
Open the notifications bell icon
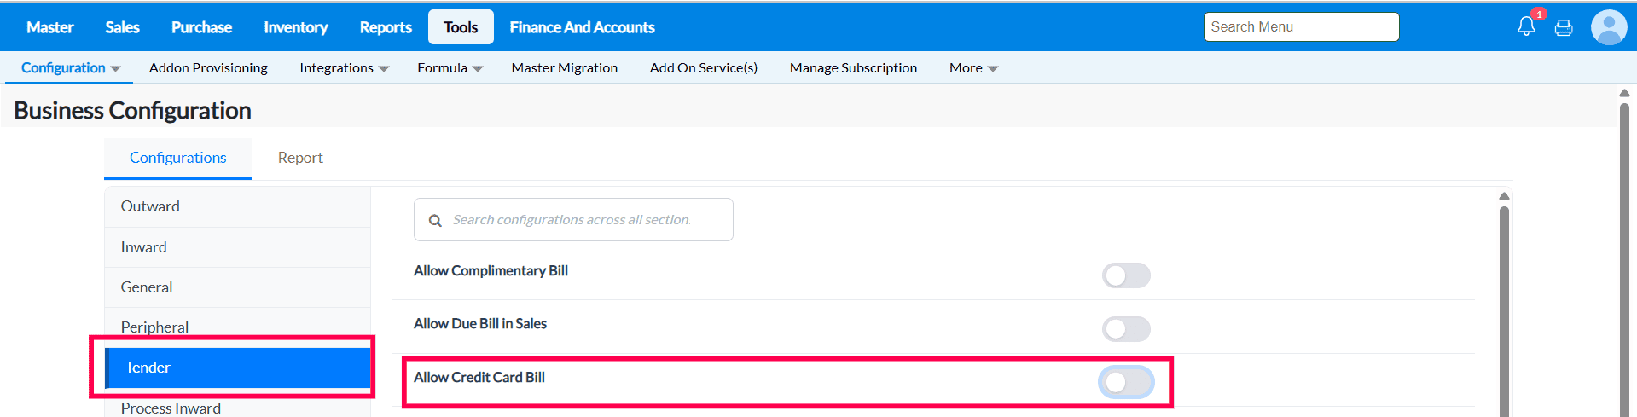(x=1526, y=27)
